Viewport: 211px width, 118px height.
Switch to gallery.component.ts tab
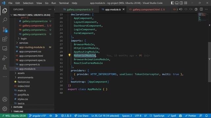[x=78, y=10]
